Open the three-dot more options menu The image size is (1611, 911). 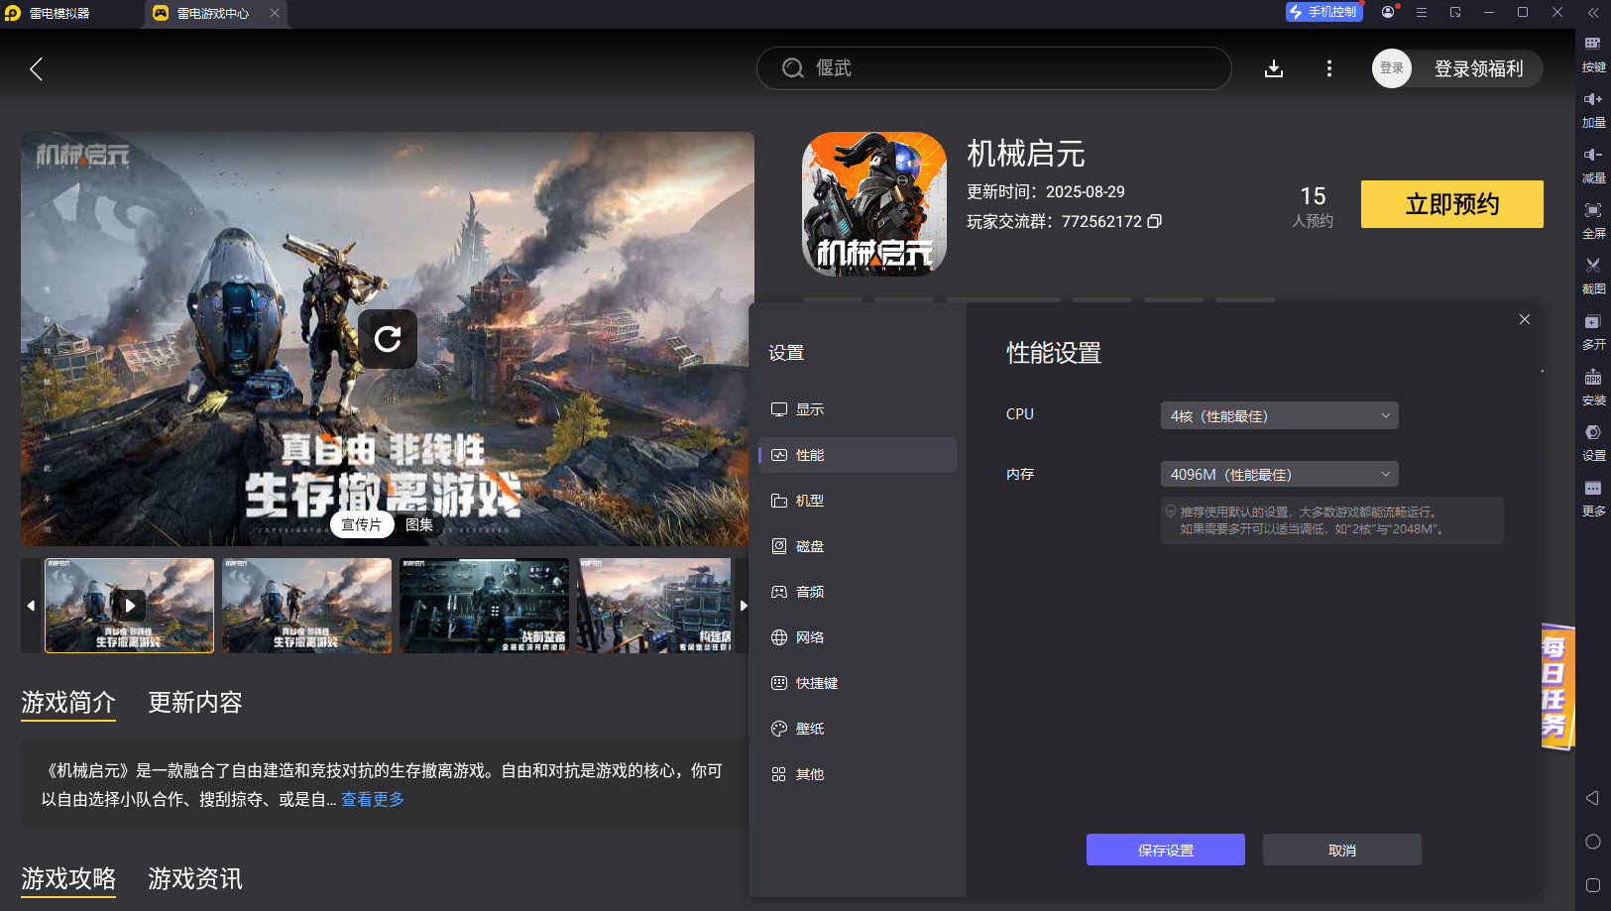1328,68
